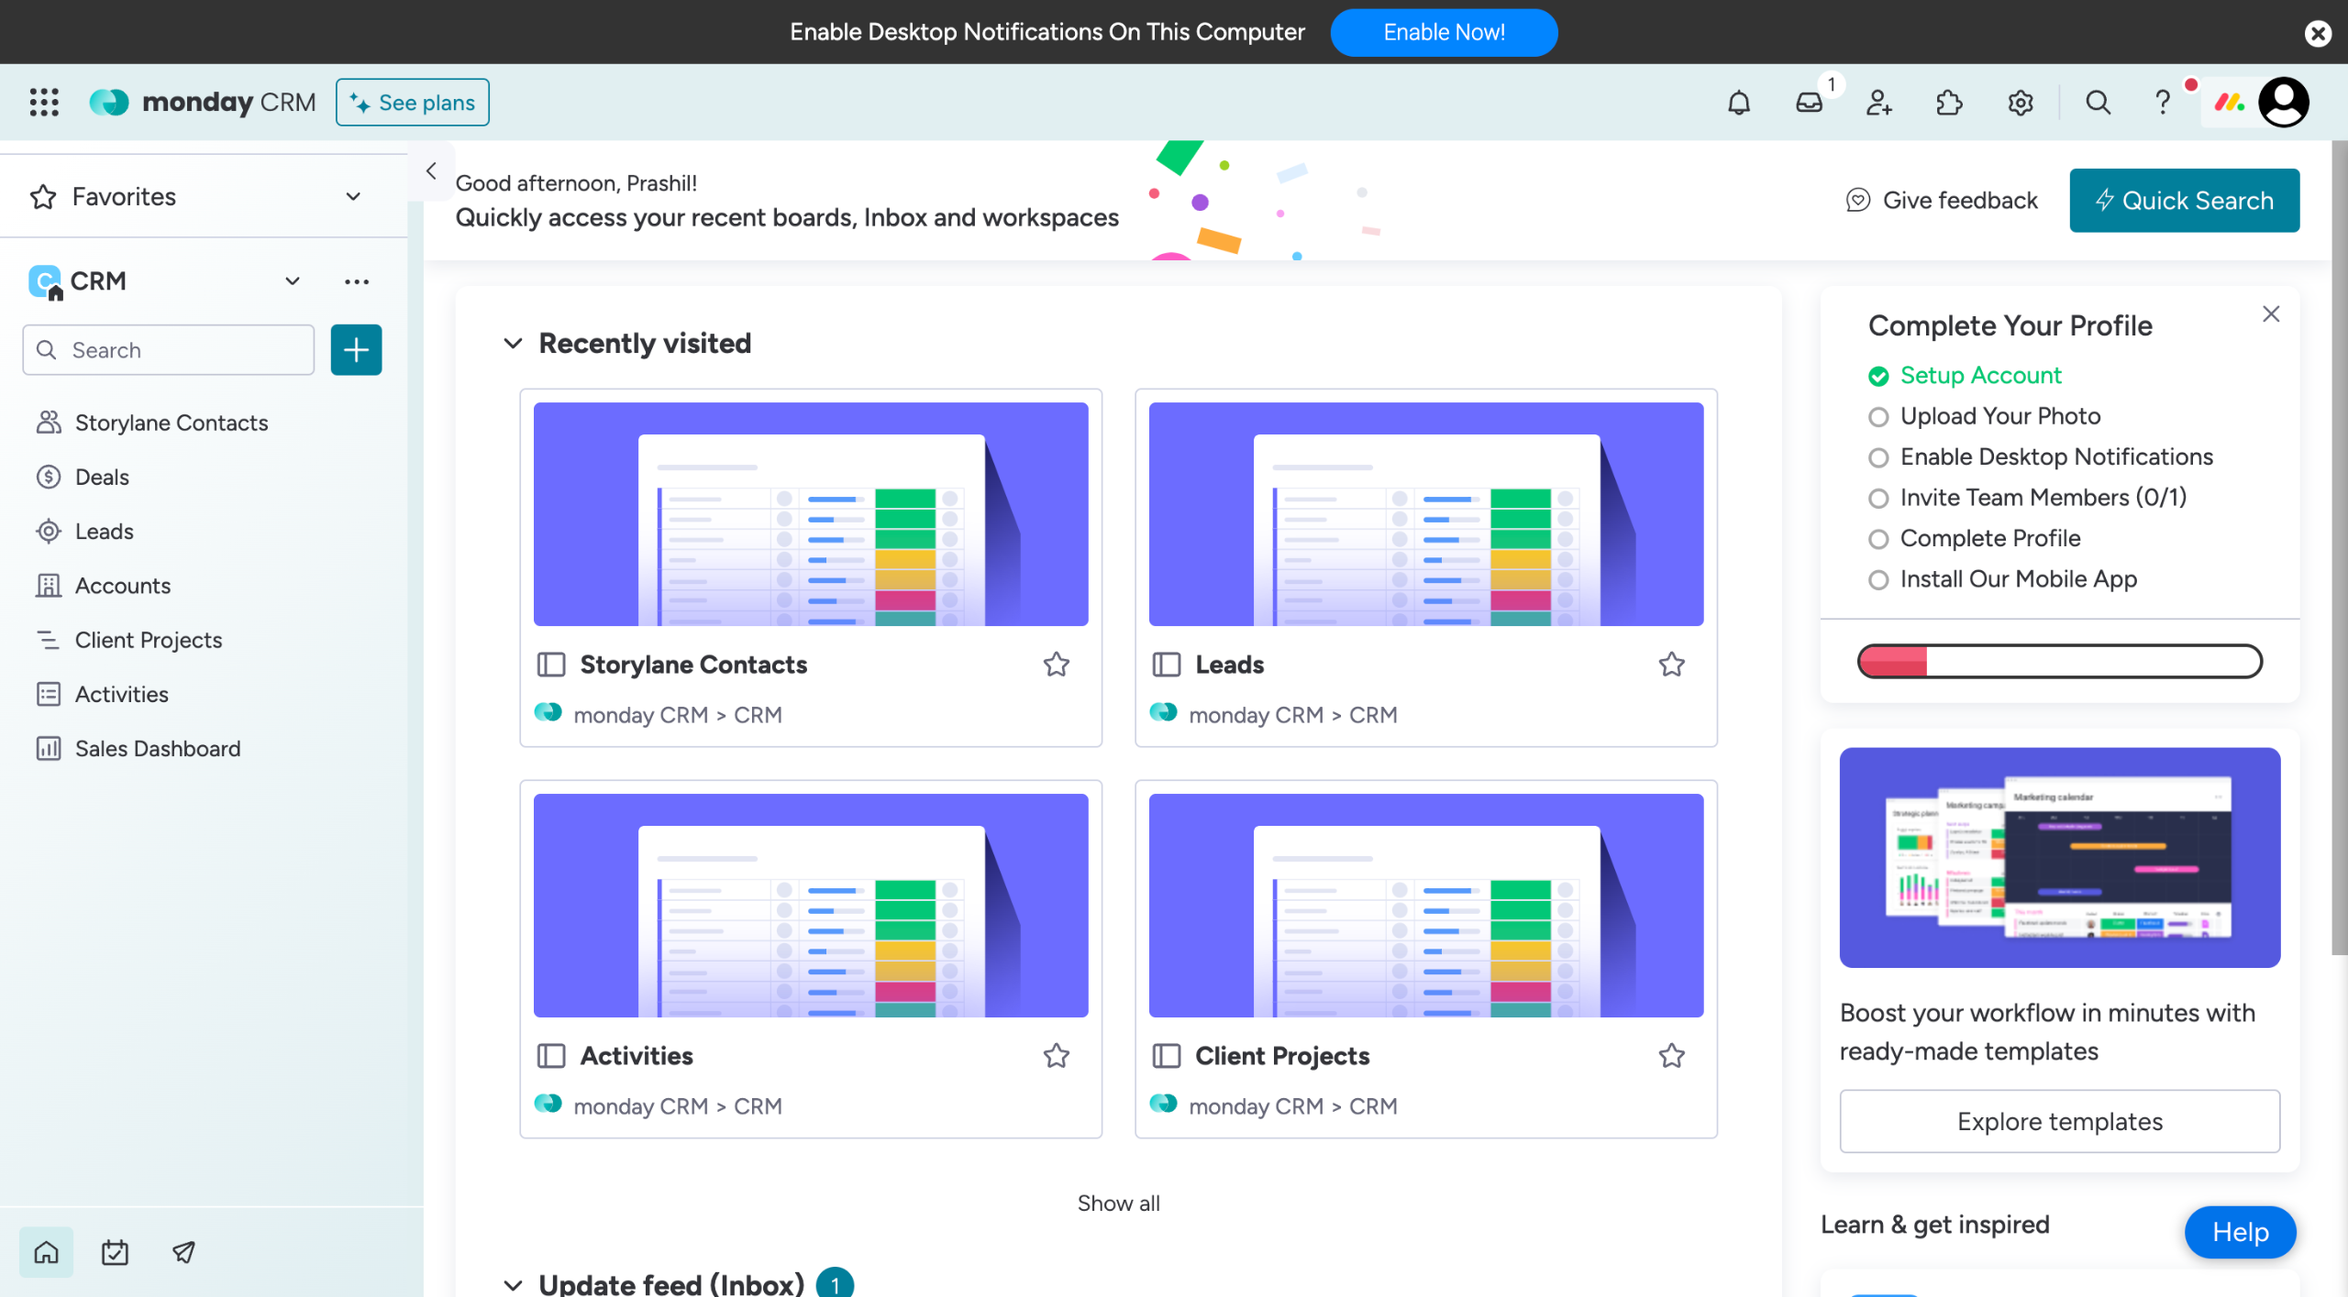Screen dimensions: 2348x1297
Task: Go to Home icon in bottom sidebar
Action: (46, 1251)
